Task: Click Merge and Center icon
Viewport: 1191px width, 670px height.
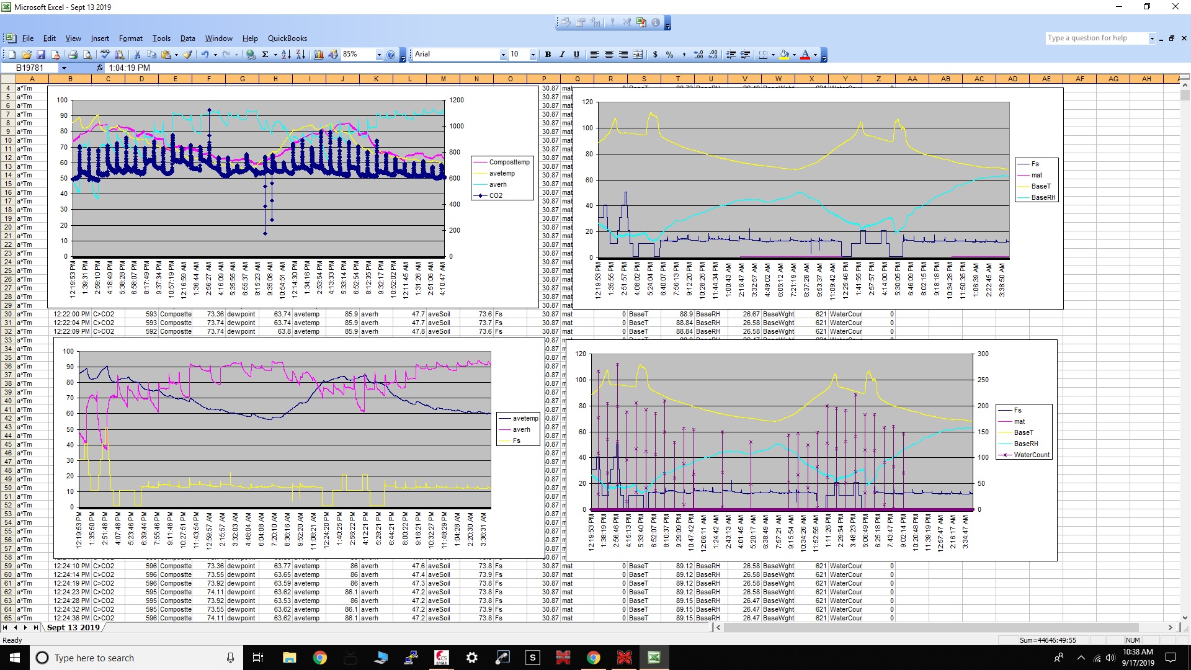Action: coord(638,55)
